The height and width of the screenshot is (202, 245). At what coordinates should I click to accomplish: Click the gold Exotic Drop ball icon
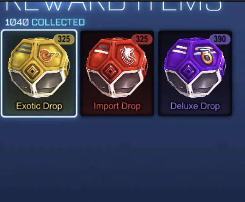(39, 67)
